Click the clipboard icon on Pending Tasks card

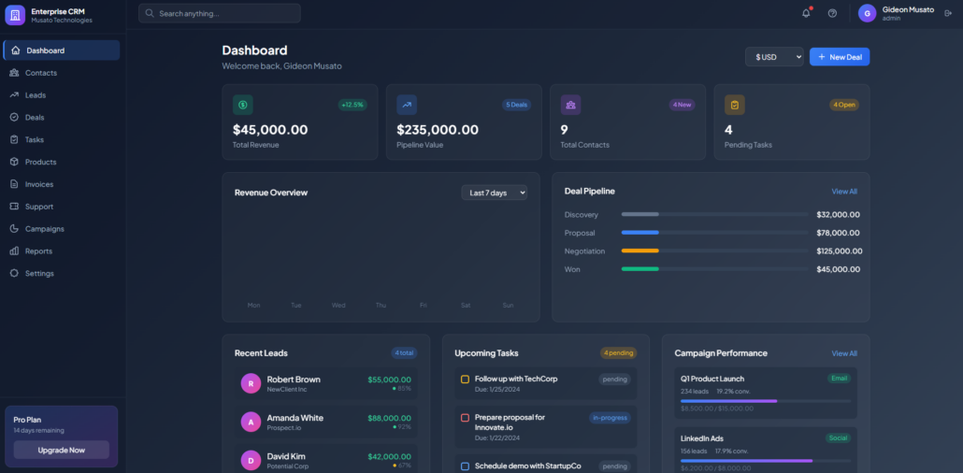tap(735, 105)
